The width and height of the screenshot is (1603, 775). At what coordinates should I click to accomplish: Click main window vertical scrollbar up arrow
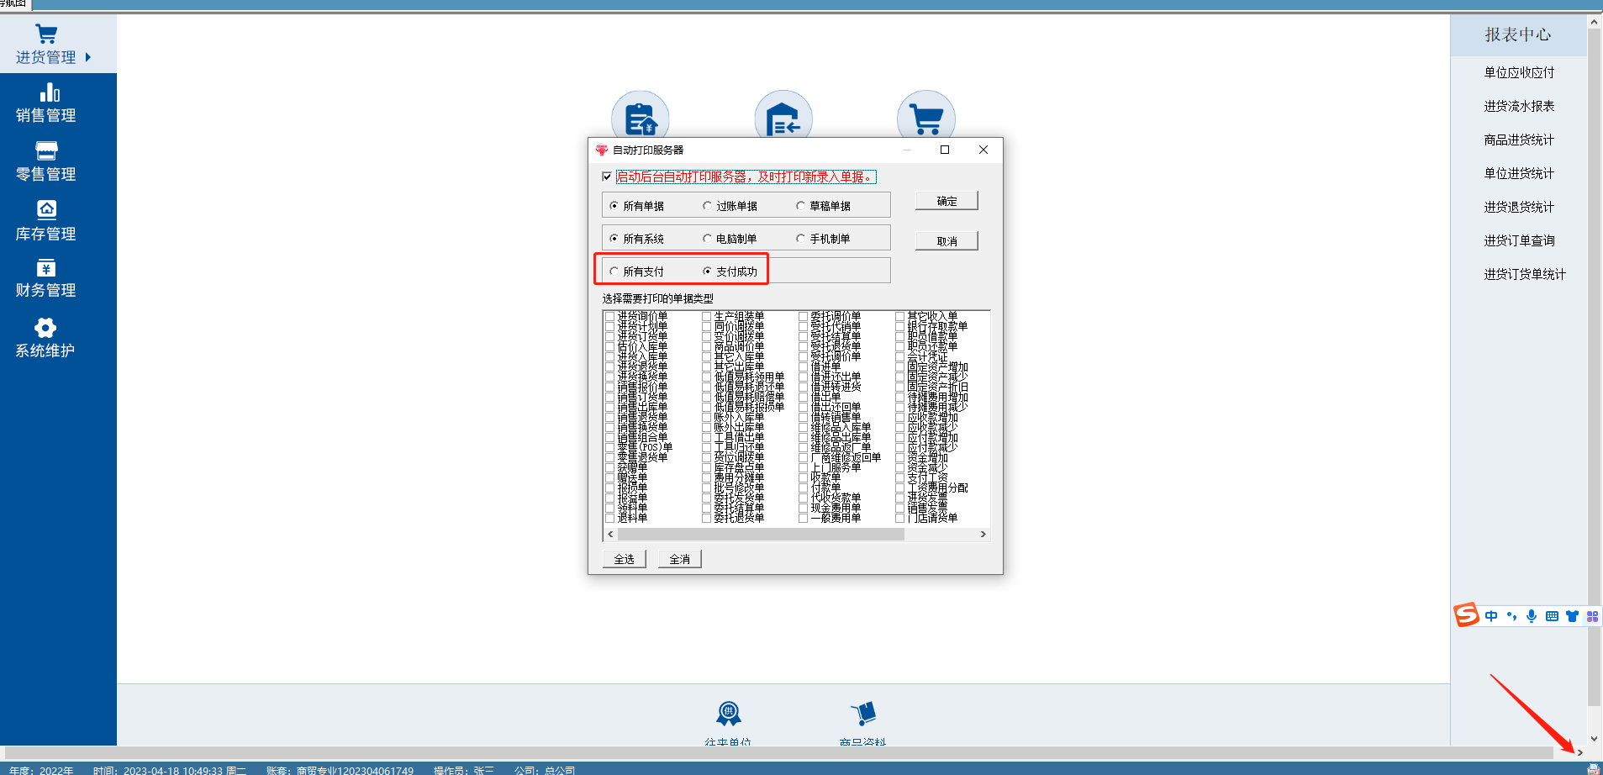(1594, 23)
